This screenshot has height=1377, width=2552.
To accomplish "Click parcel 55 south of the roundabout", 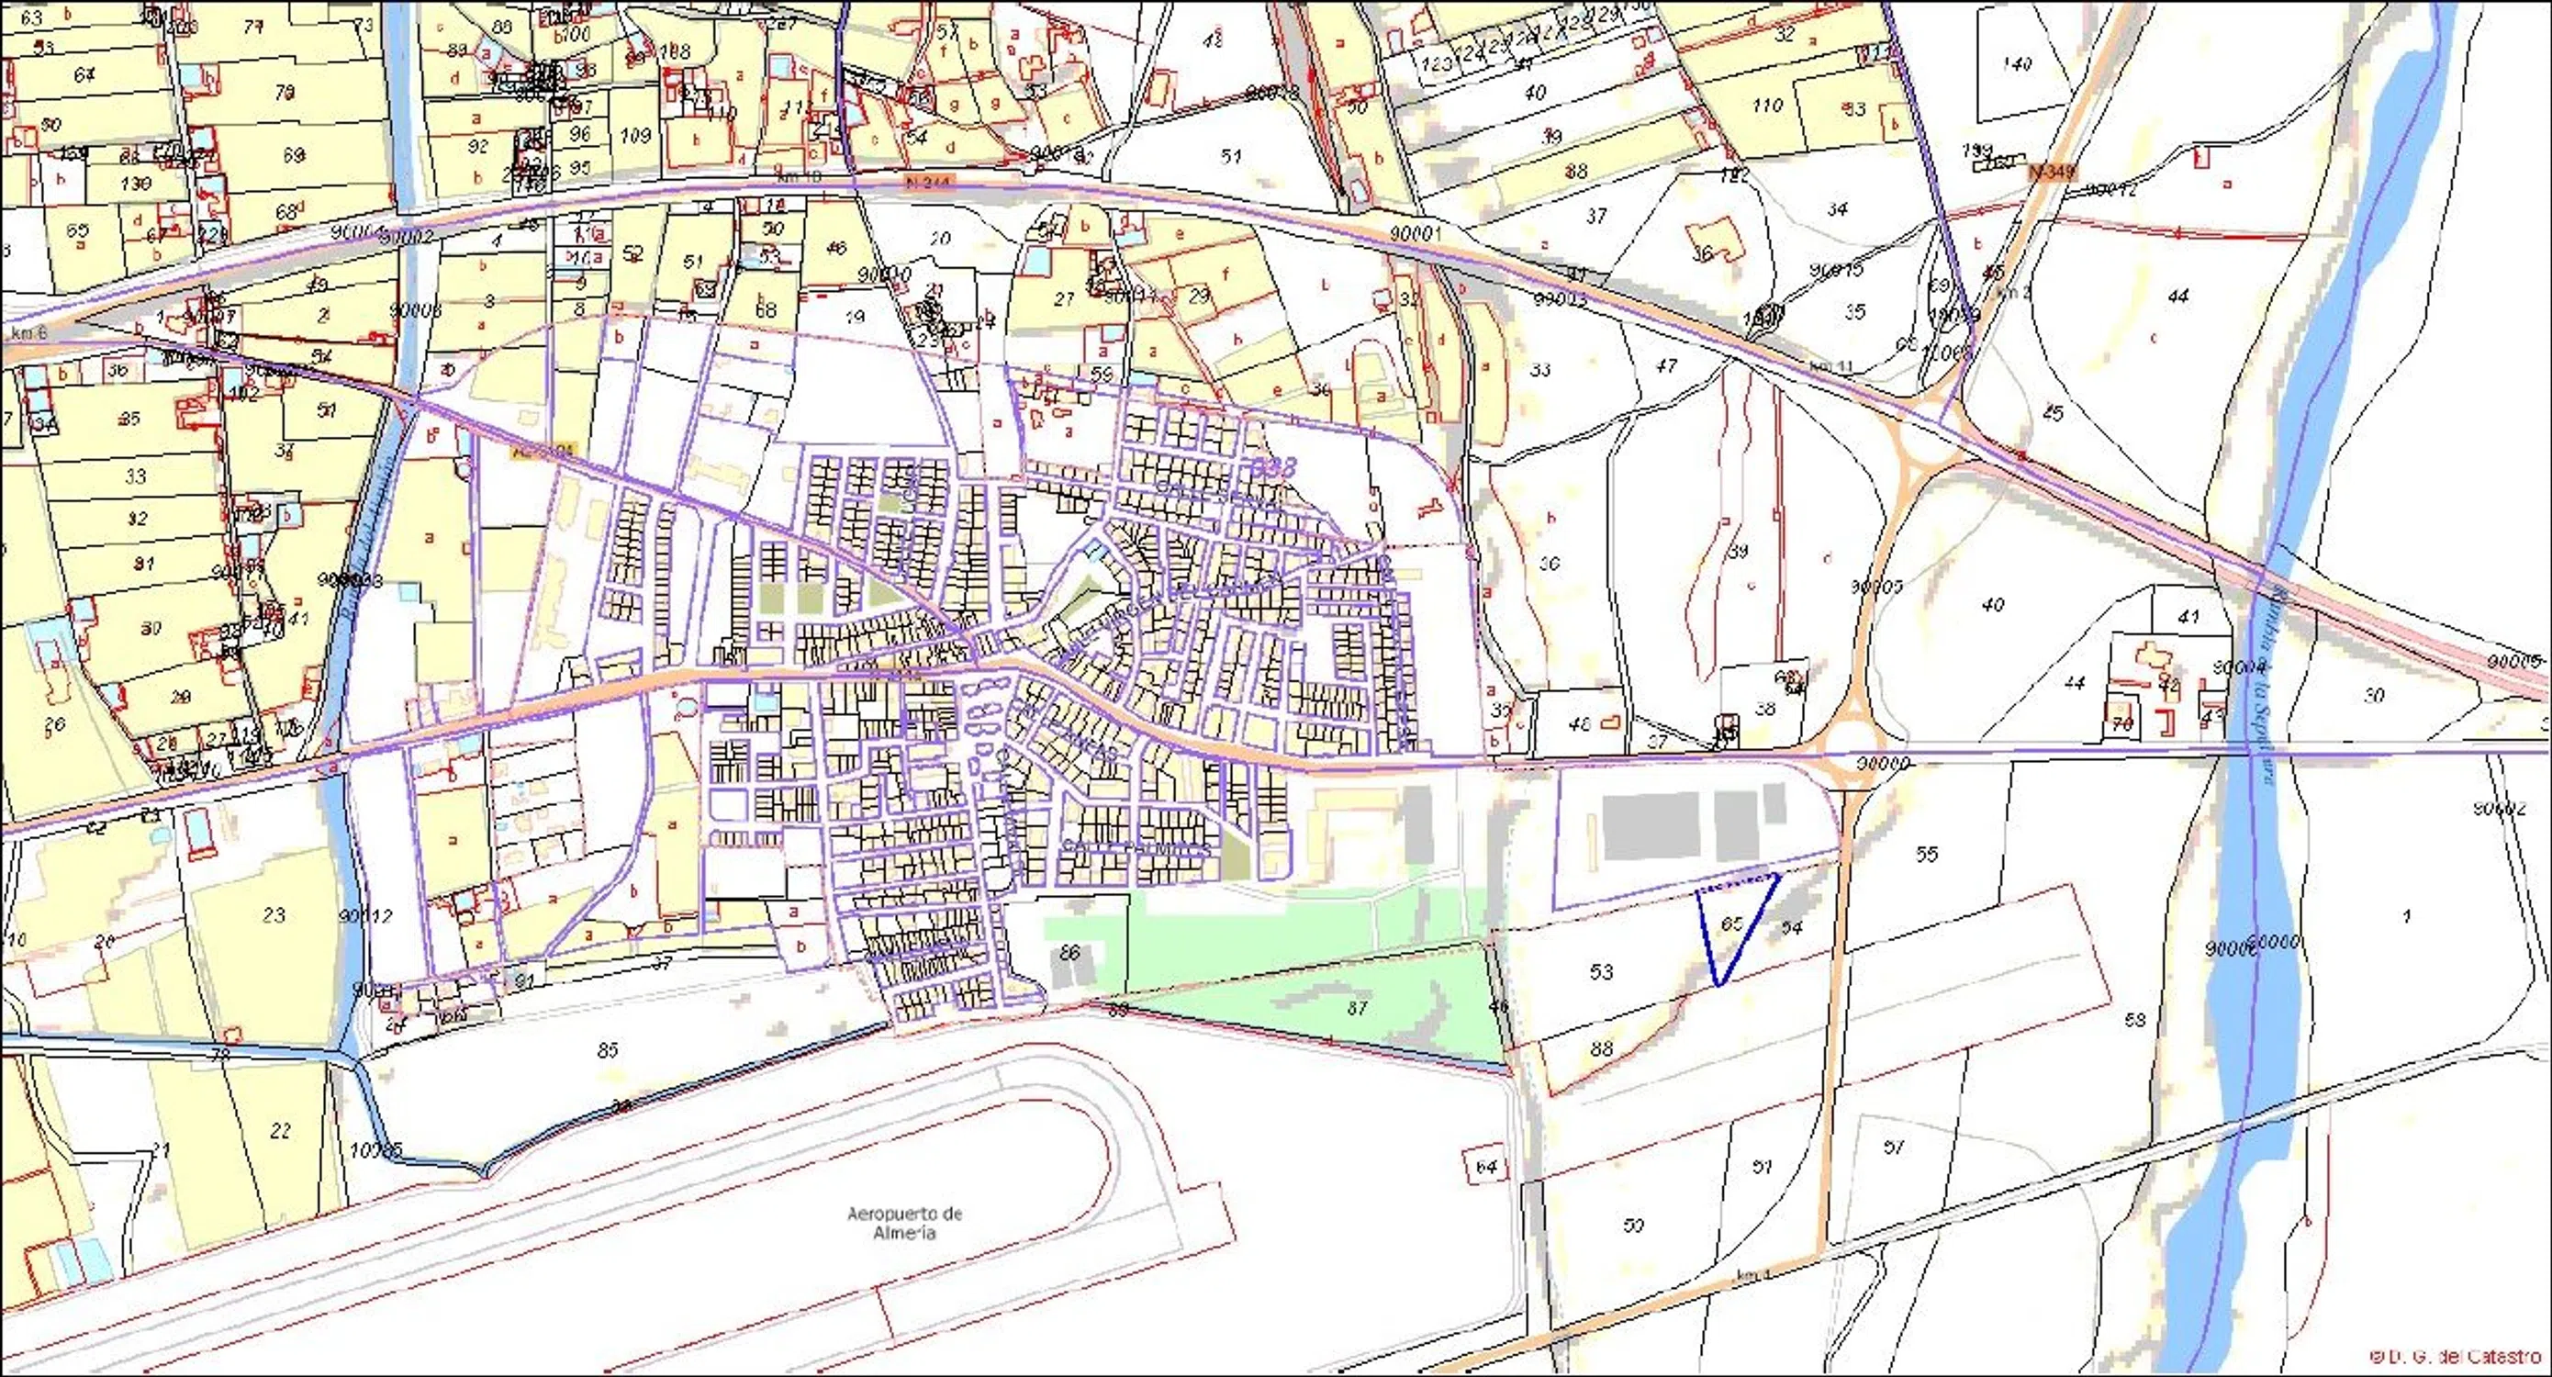I will pyautogui.click(x=1926, y=854).
